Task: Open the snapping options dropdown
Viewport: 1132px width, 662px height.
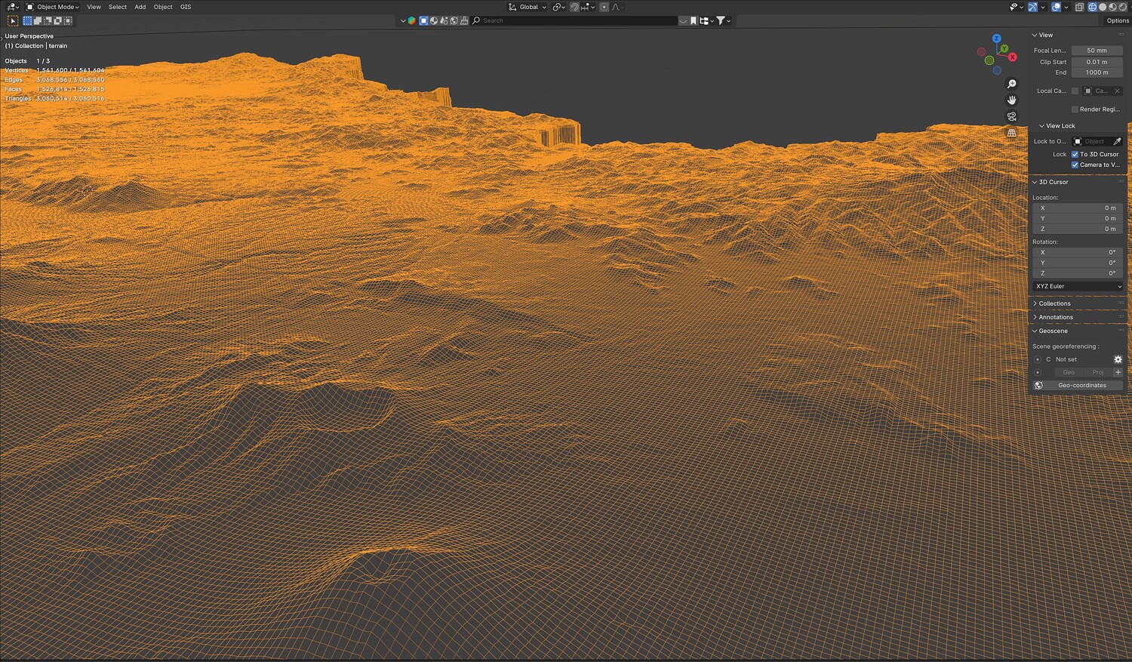Action: coord(587,7)
